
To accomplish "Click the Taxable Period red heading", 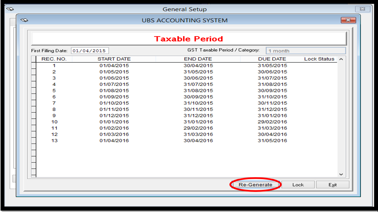I will [x=188, y=39].
